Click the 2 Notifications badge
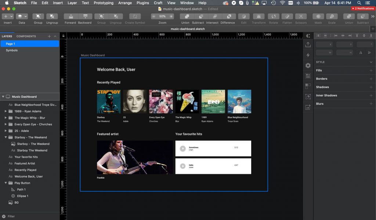 363,8
